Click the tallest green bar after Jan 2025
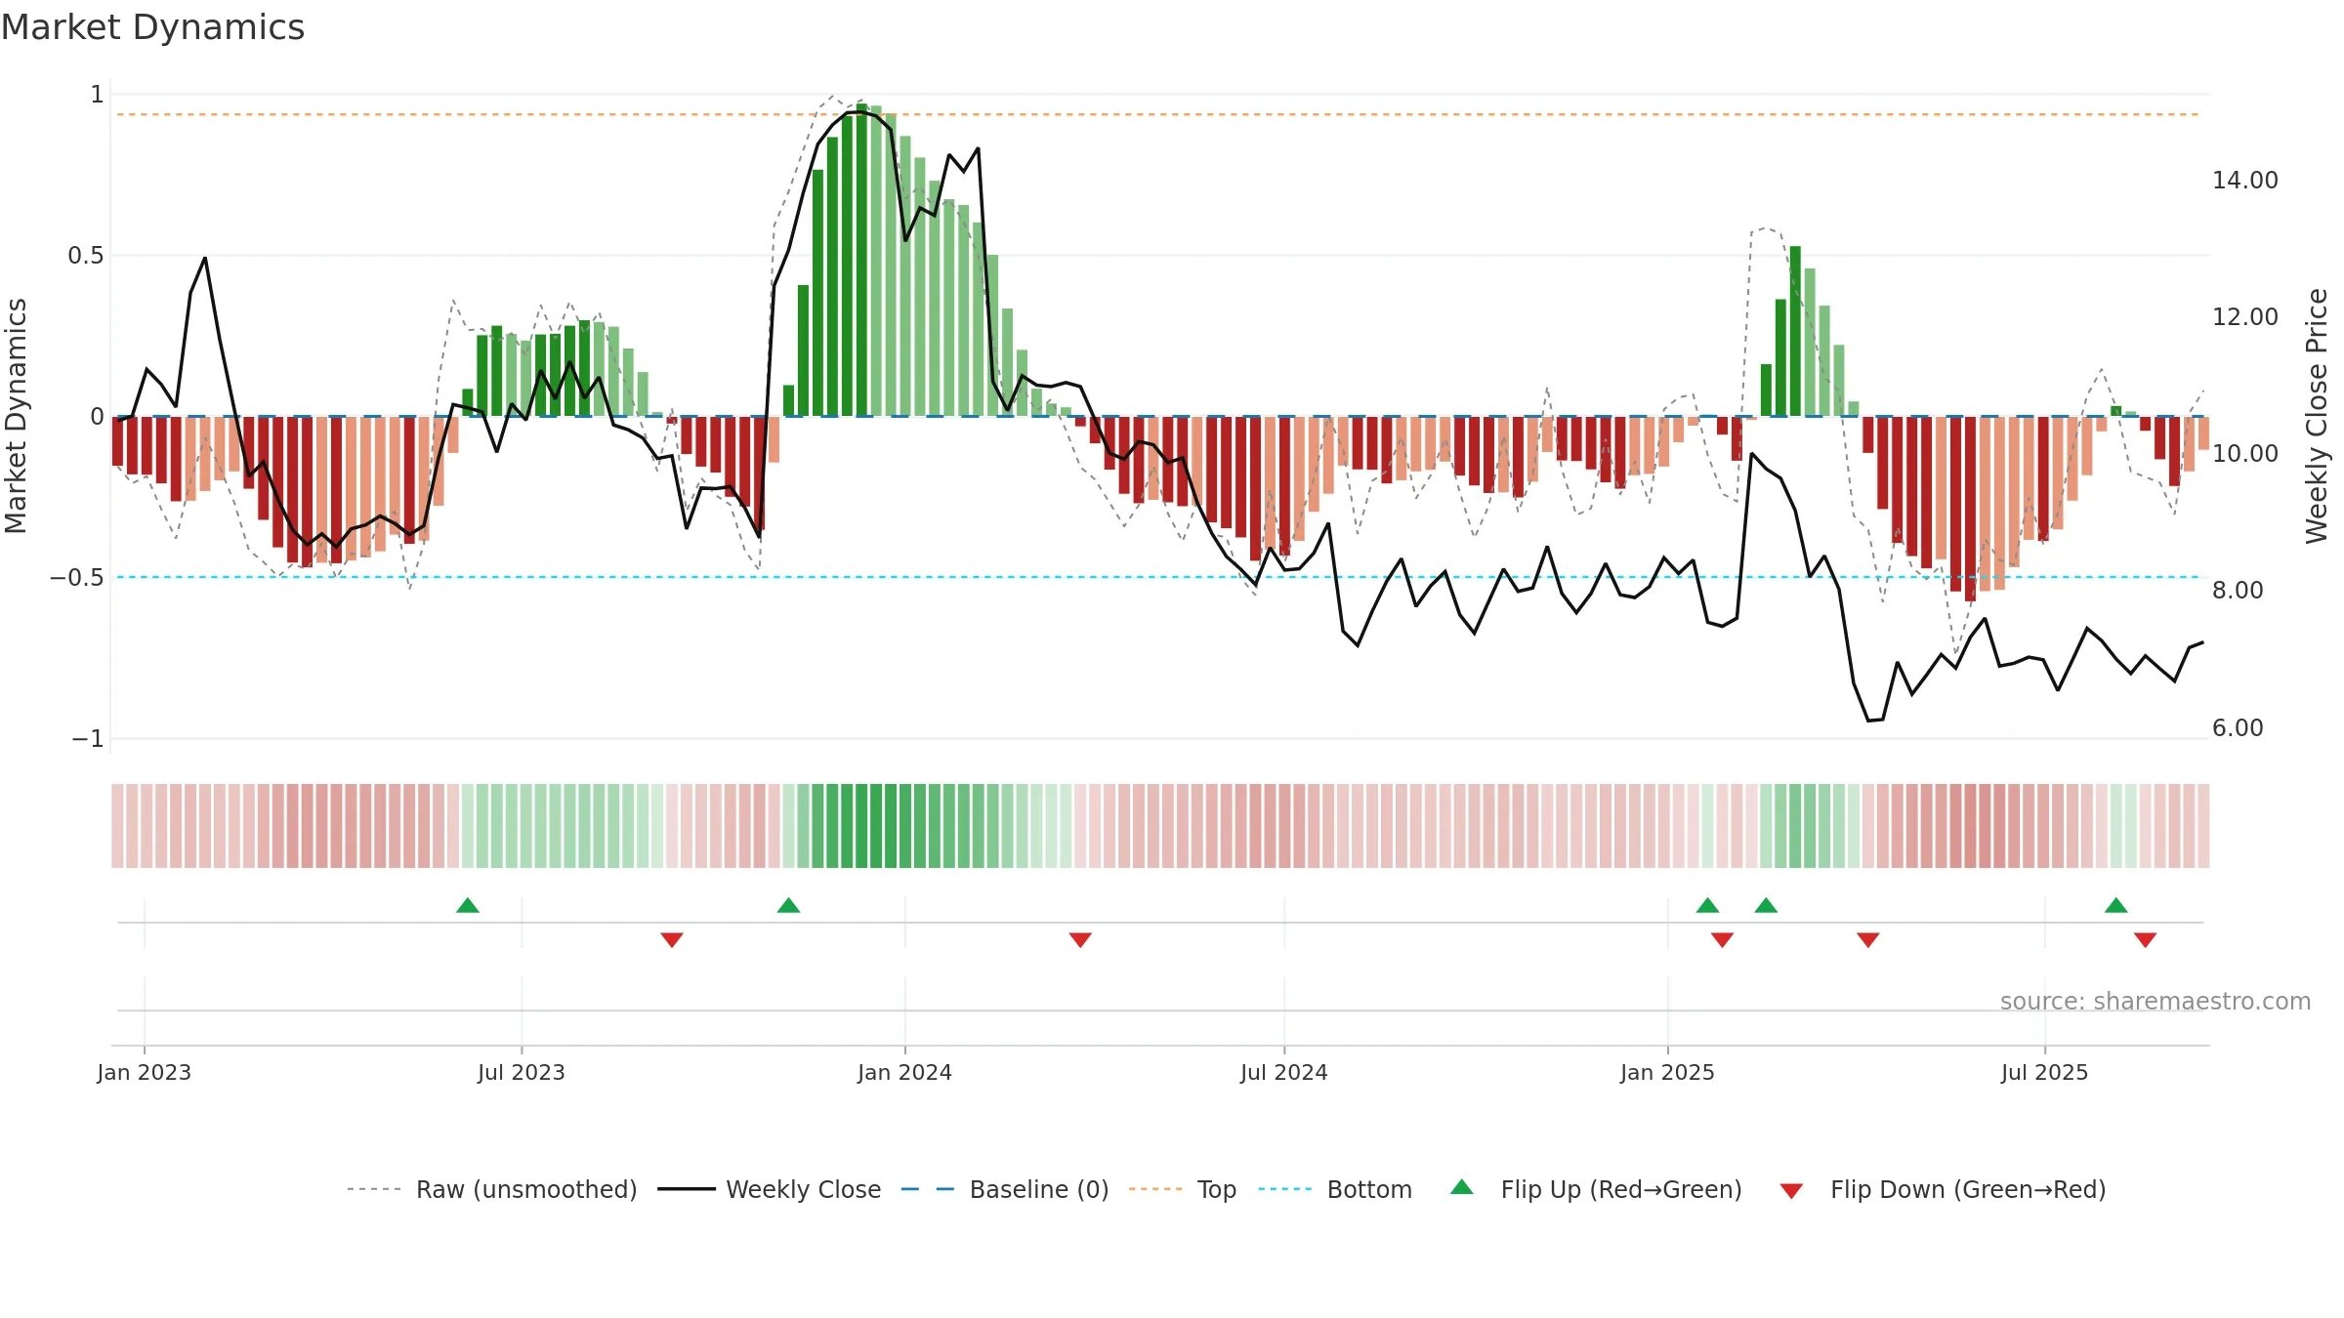Screen dimensions: 2344x1318 click(x=1795, y=331)
